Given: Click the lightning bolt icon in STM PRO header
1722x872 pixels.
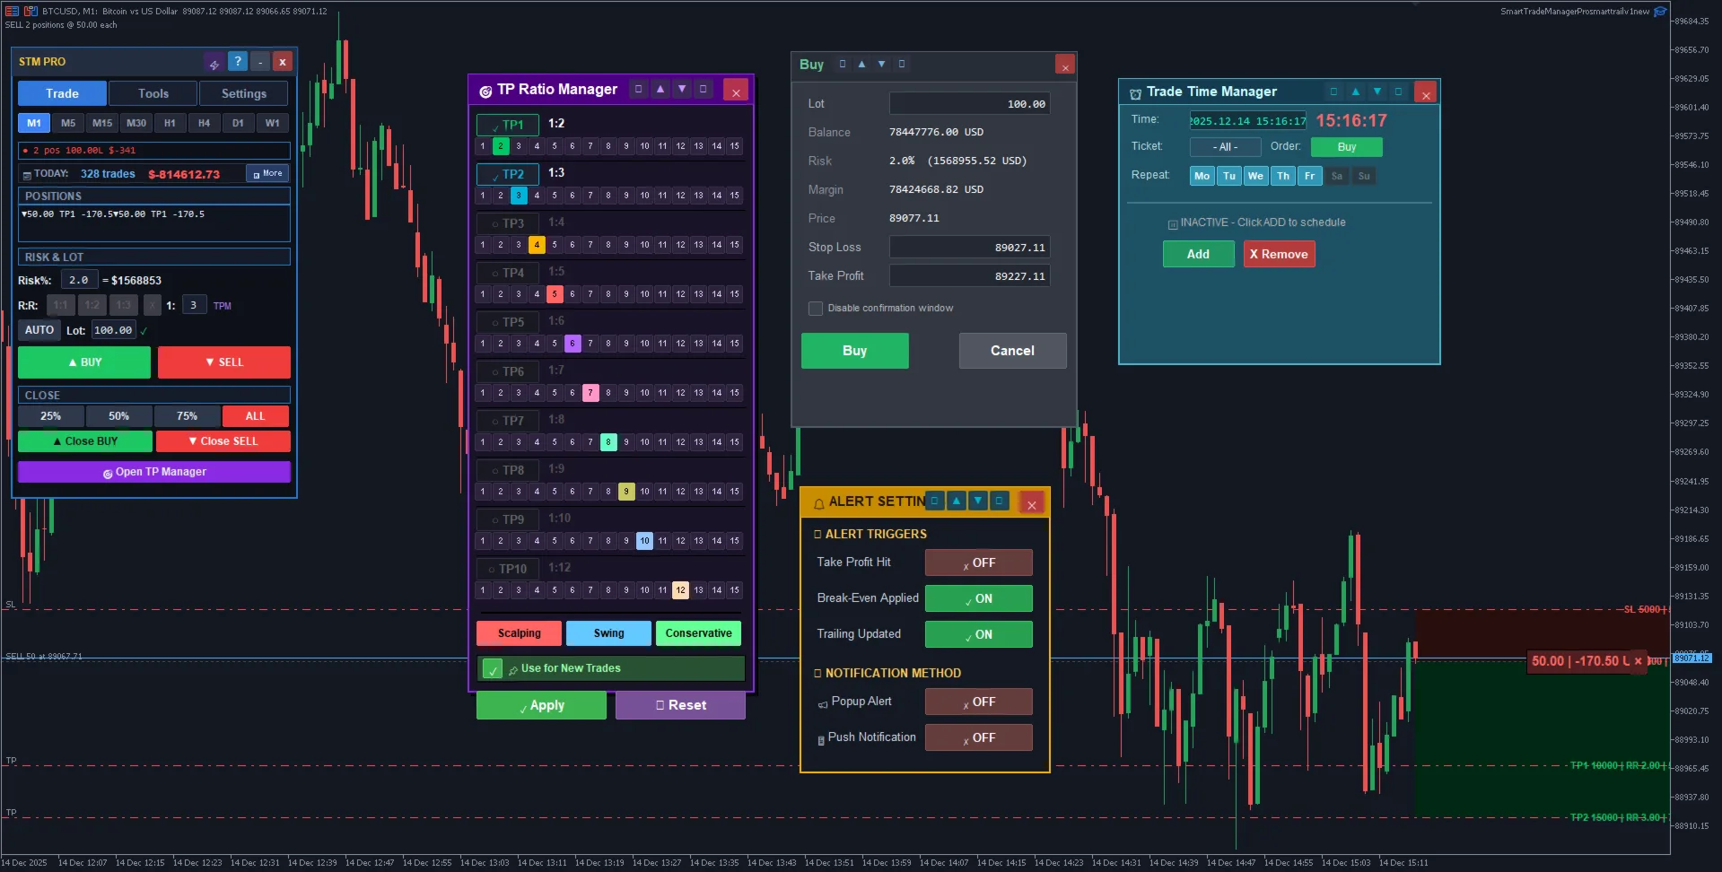Looking at the screenshot, I should tap(214, 61).
